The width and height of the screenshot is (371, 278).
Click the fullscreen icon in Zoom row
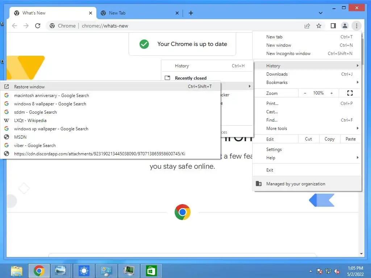click(350, 93)
